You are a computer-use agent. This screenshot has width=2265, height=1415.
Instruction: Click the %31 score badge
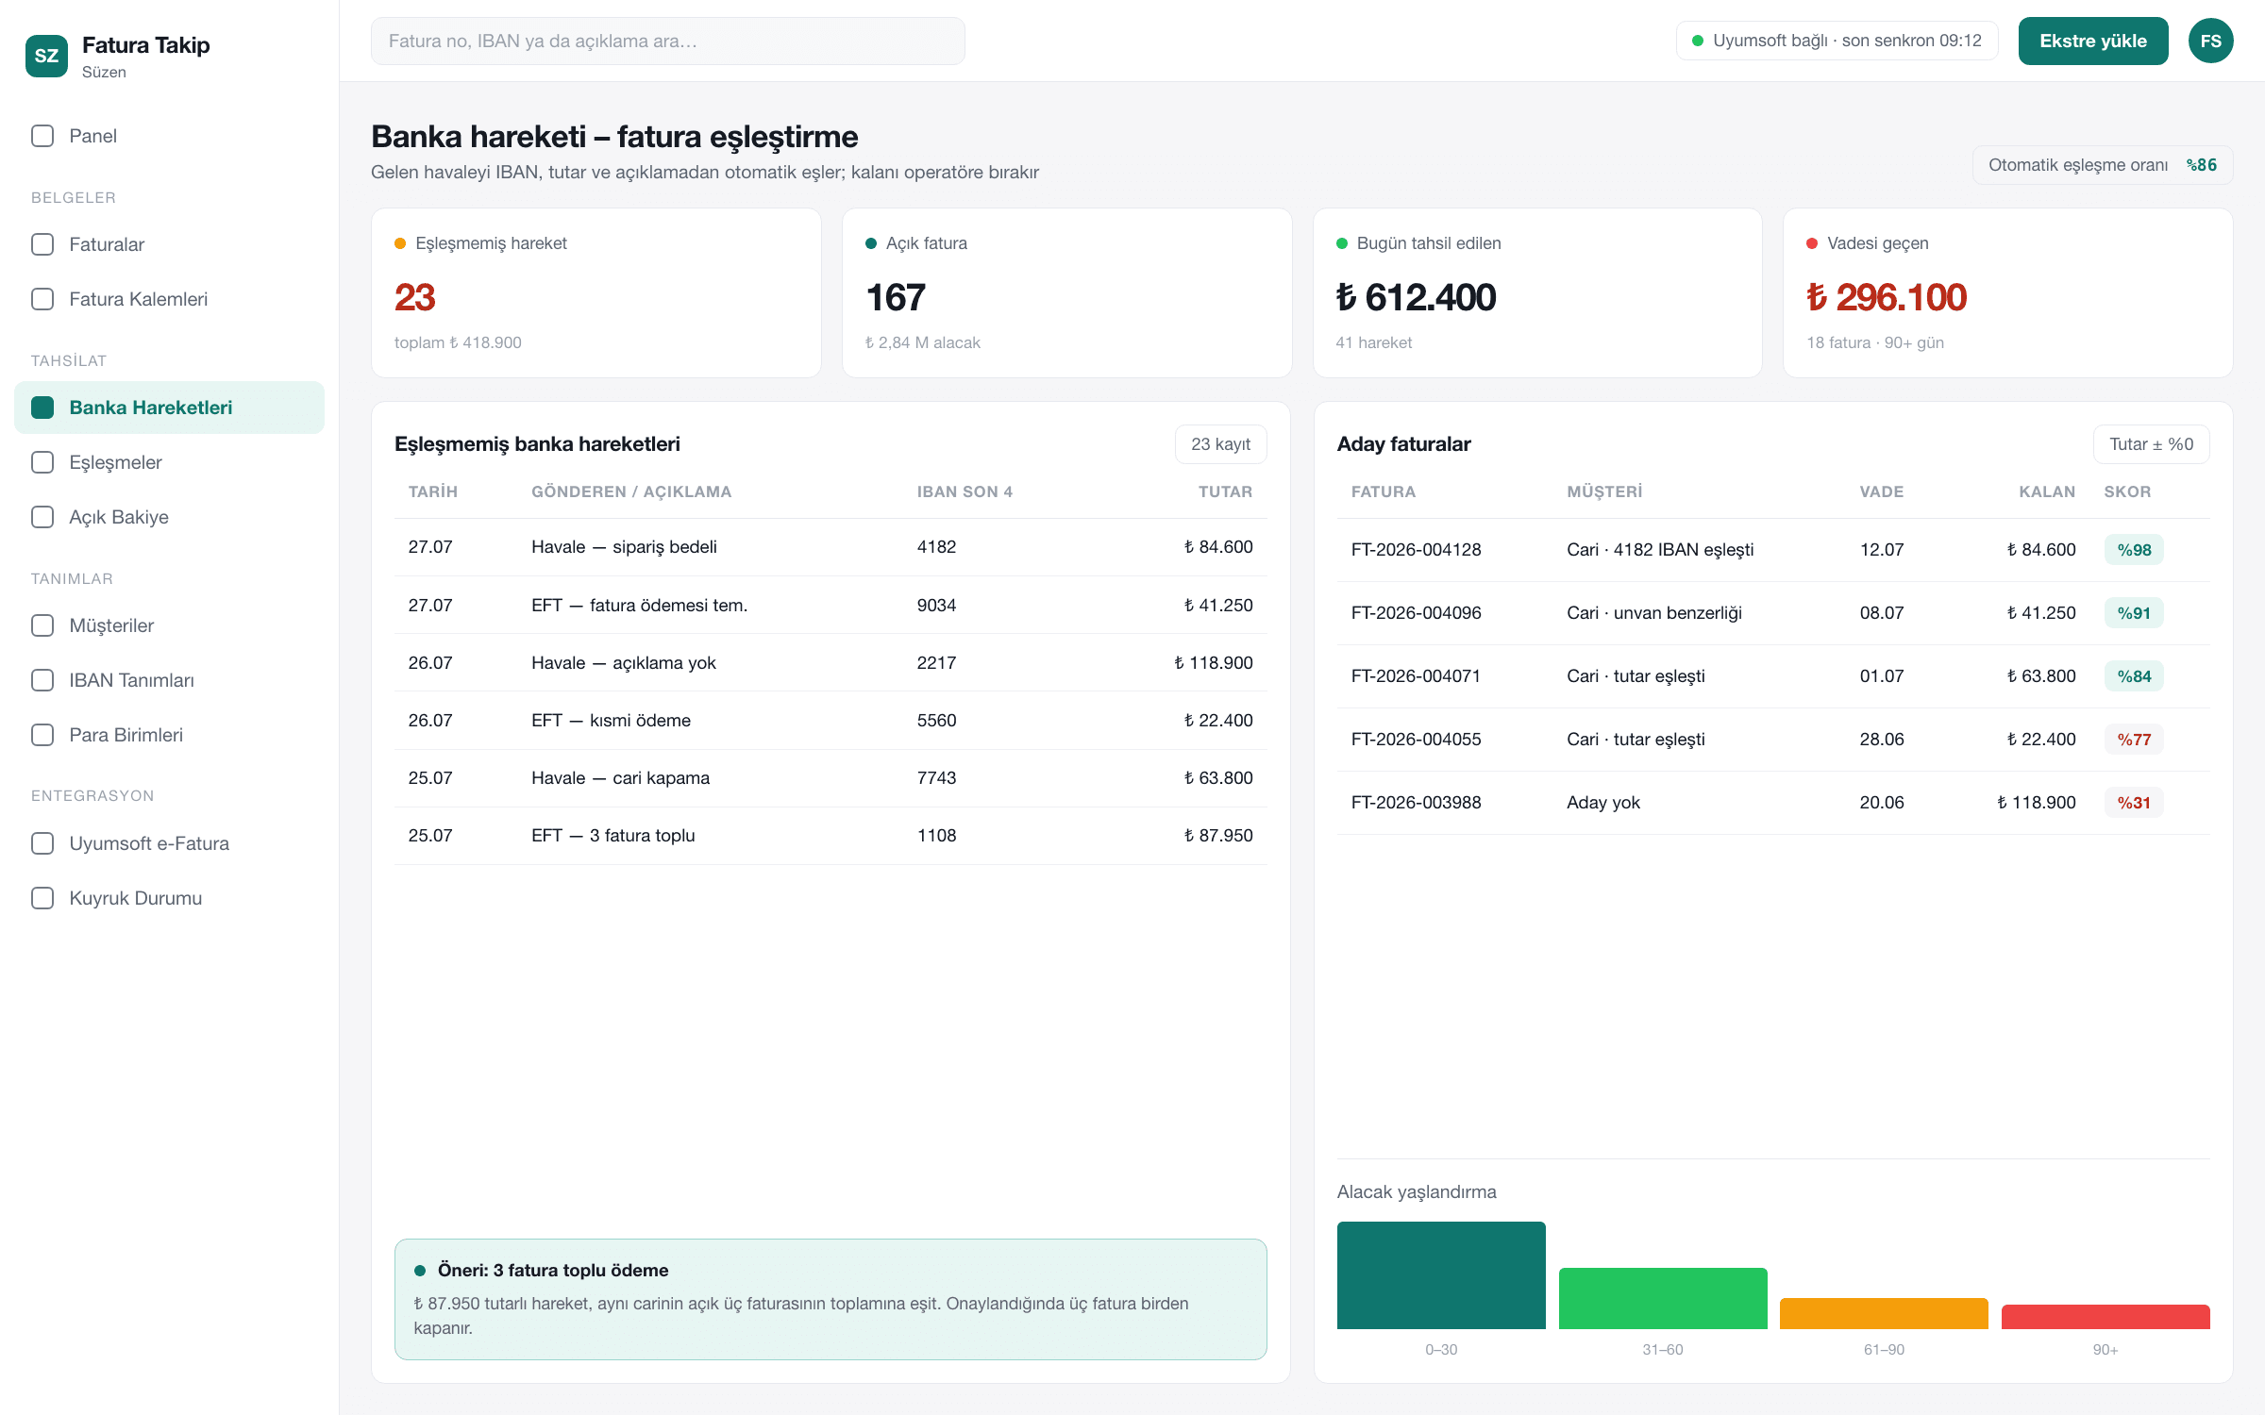(x=2134, y=803)
